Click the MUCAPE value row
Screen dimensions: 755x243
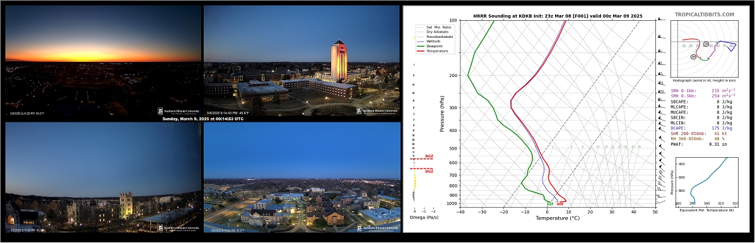coord(701,112)
